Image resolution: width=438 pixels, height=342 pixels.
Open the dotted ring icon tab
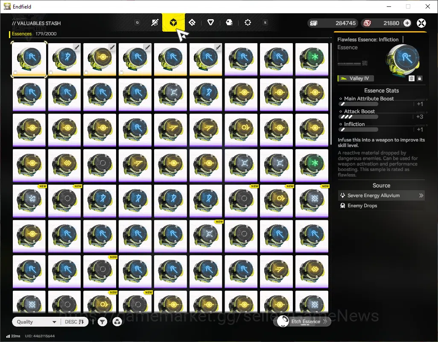point(248,22)
